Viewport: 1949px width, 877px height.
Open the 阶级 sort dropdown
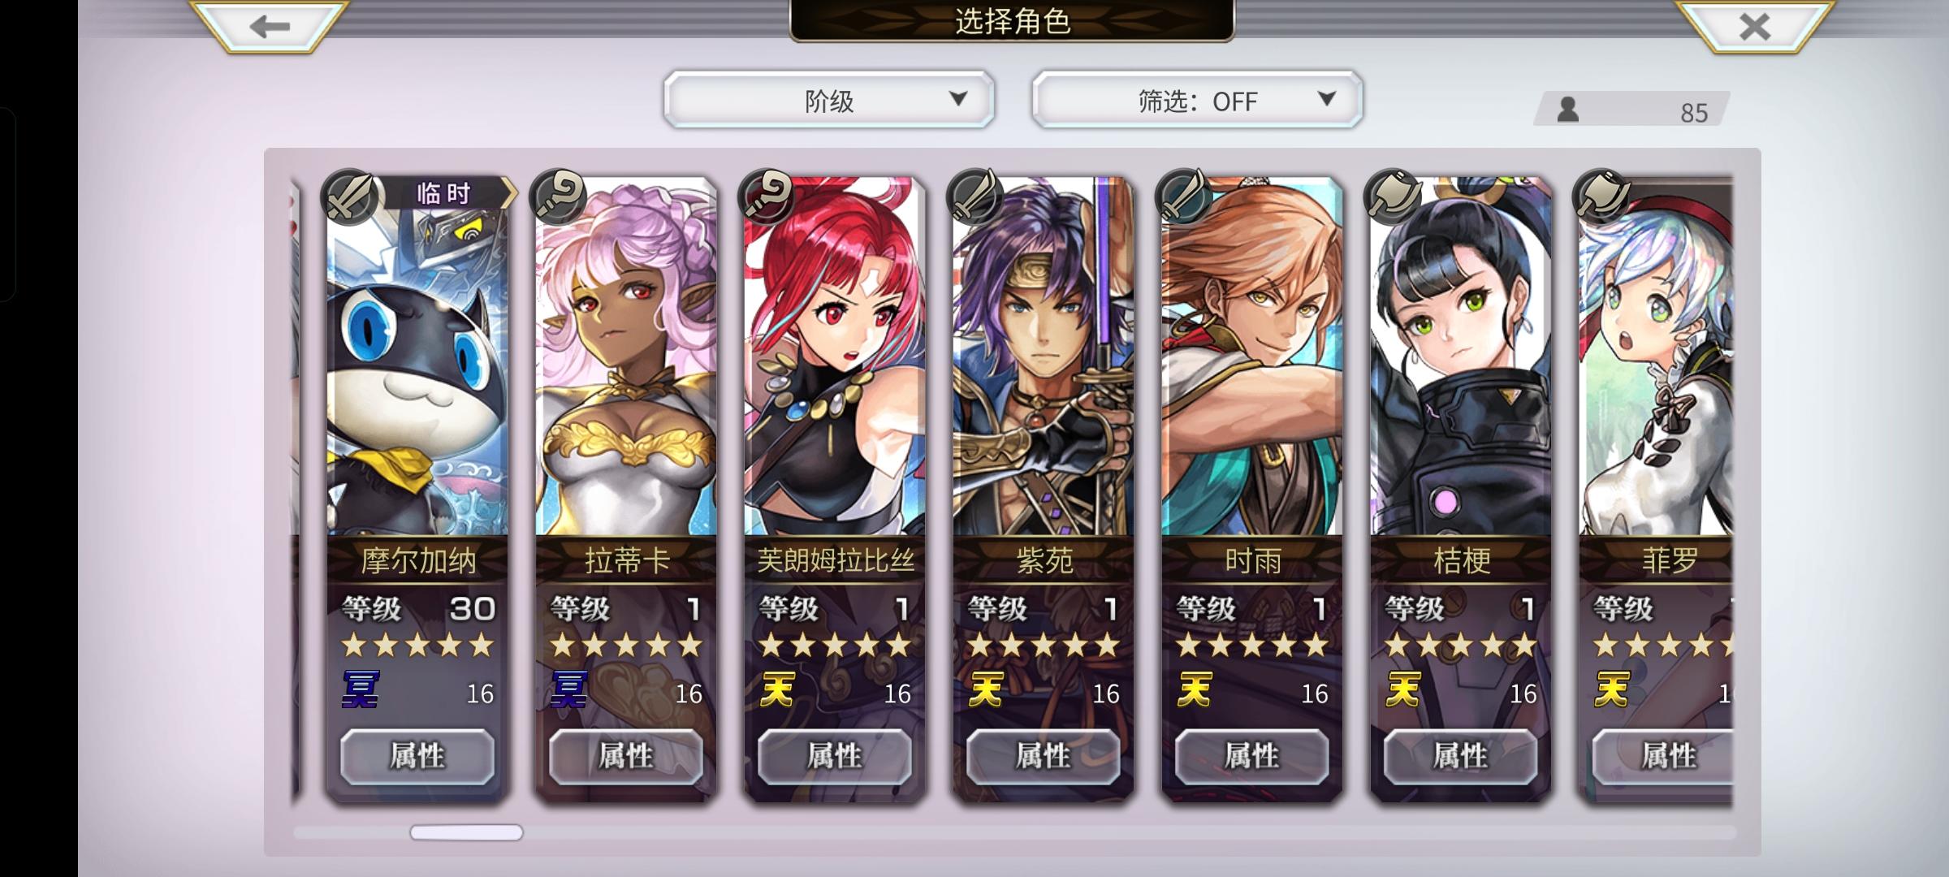click(829, 100)
